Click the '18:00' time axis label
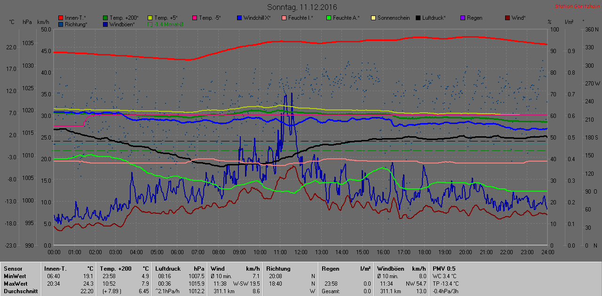Image resolution: width=602 pixels, height=296 pixels. click(x=424, y=252)
